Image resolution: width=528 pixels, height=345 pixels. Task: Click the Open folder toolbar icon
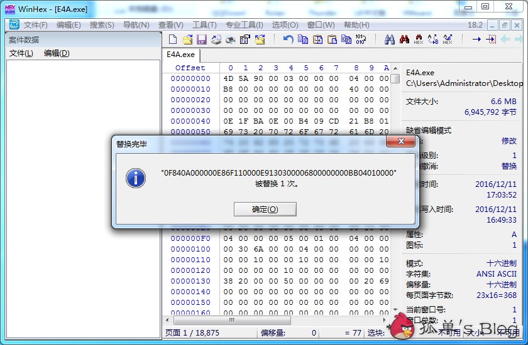tap(260, 40)
